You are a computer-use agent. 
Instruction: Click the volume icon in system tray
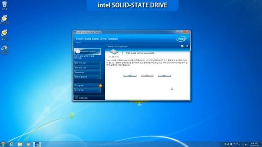tap(246, 144)
